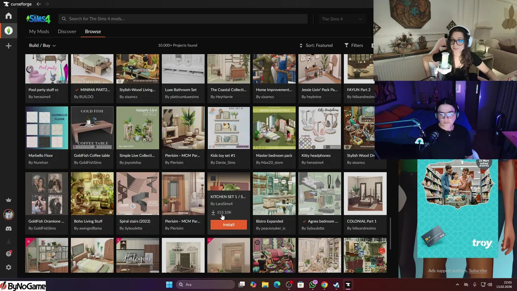Expand the Build / Buy category dropdown

coord(42,45)
